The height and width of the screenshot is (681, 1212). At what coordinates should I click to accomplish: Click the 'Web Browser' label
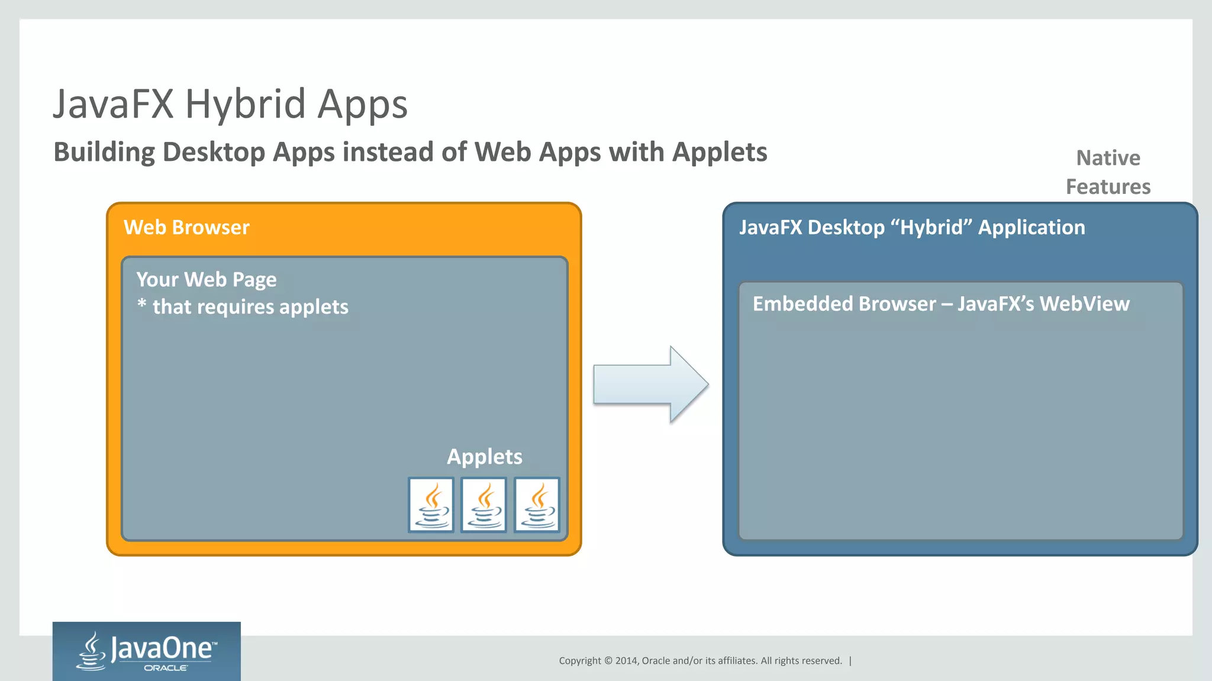tap(186, 228)
